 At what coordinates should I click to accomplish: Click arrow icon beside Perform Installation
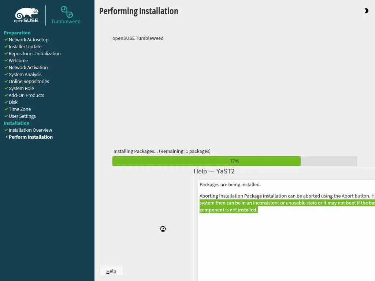pos(6,137)
